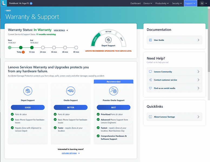Click the Contact customer service share icon

tap(150, 80)
